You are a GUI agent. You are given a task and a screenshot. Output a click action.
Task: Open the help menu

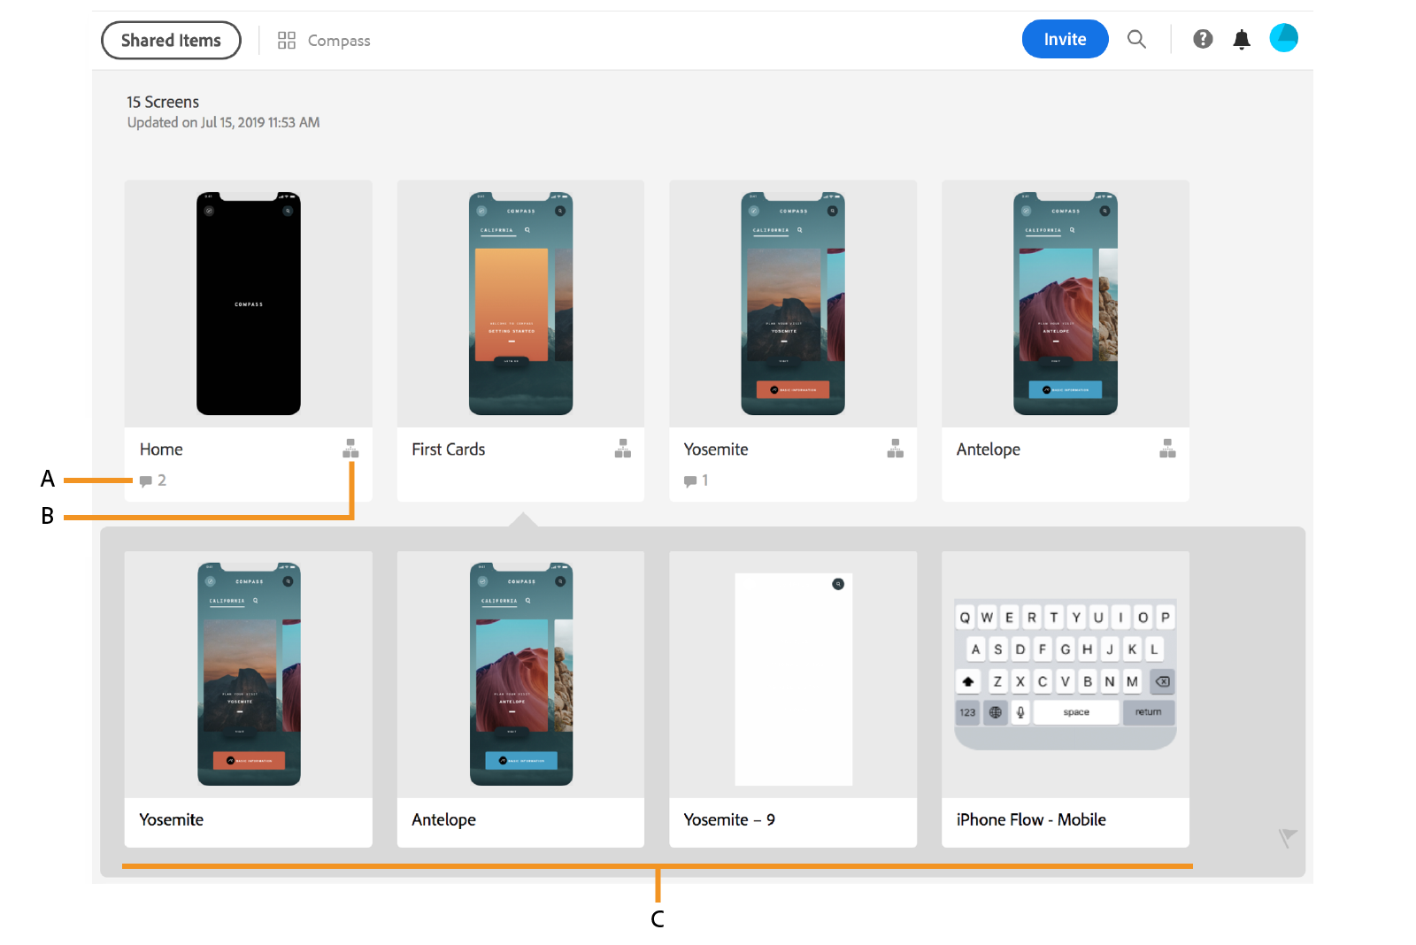pyautogui.click(x=1203, y=38)
